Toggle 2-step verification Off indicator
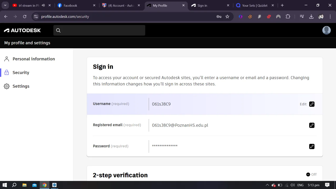 point(311,175)
